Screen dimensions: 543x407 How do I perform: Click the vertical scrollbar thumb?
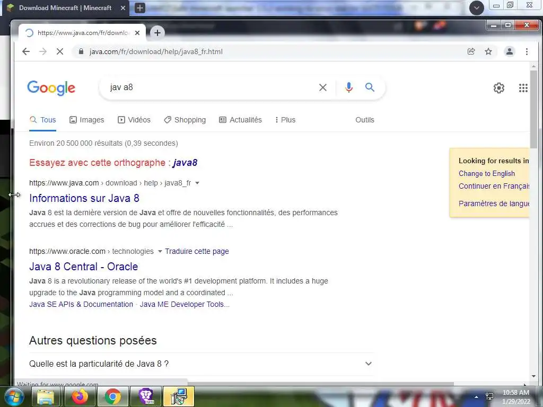point(533,109)
